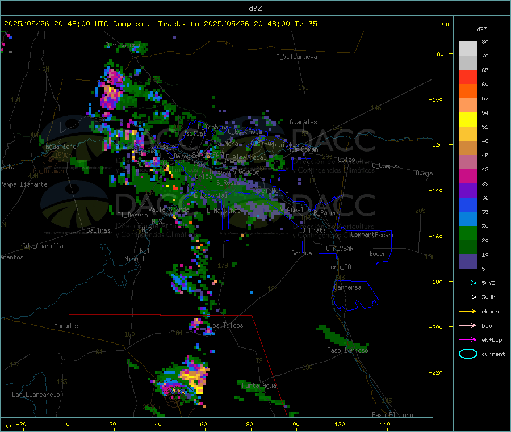The width and height of the screenshot is (511, 432).
Task: Click the cyan 50YD arrow legend icon
Action: [x=468, y=283]
